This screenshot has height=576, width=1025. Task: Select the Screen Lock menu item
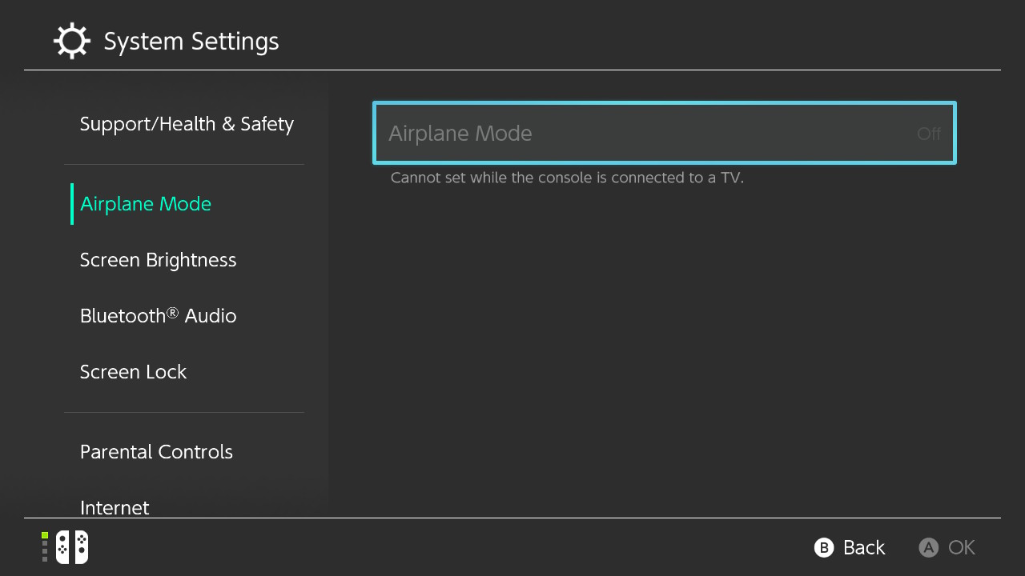coord(133,372)
